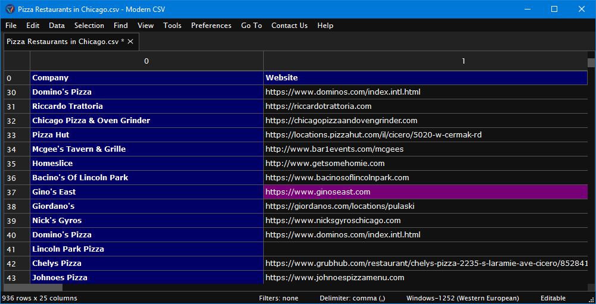This screenshot has height=304, width=596.
Task: Select row header 0
Action: coord(17,78)
